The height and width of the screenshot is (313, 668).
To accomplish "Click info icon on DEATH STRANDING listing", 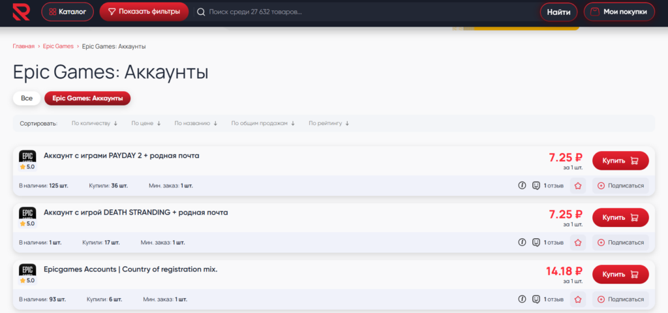I will point(522,243).
